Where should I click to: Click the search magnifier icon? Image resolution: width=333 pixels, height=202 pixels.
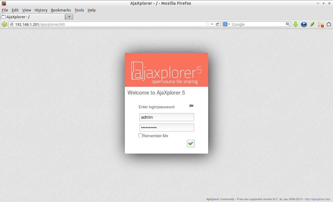(x=288, y=24)
